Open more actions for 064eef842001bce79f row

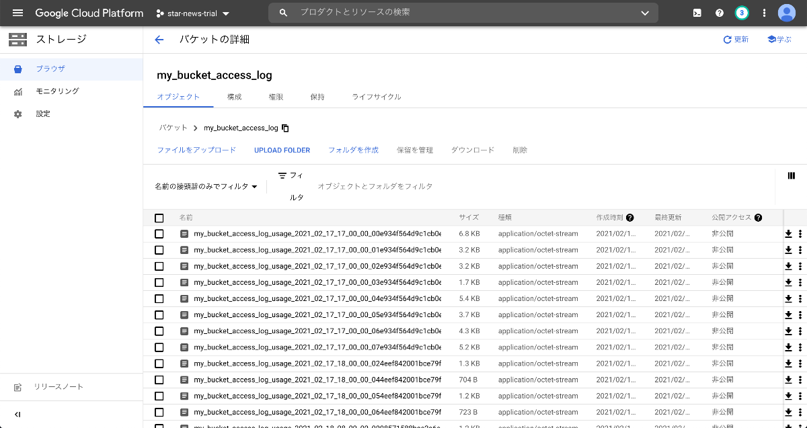pos(800,412)
